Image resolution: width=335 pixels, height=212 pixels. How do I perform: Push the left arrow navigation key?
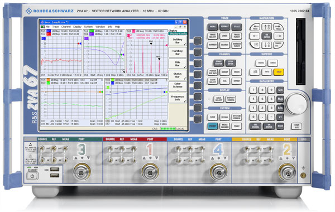tap(255, 36)
